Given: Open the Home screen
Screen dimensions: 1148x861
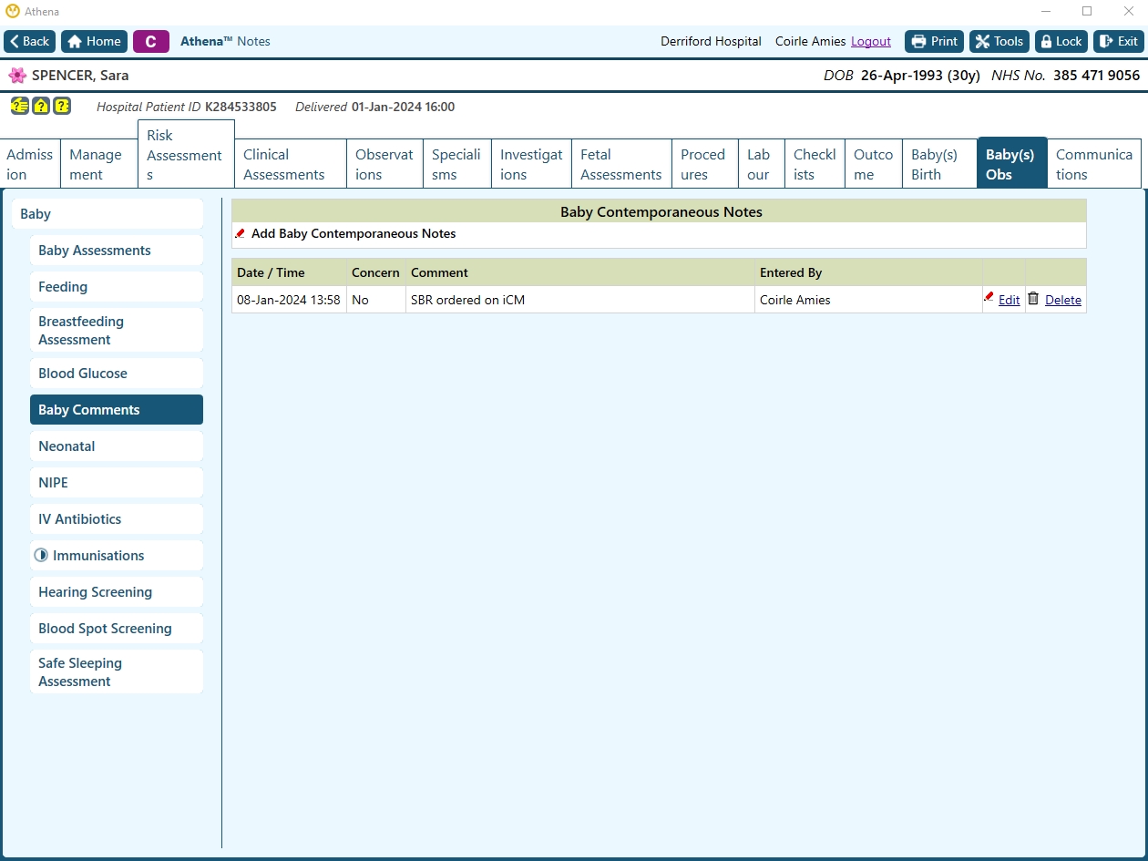Looking at the screenshot, I should tap(94, 41).
